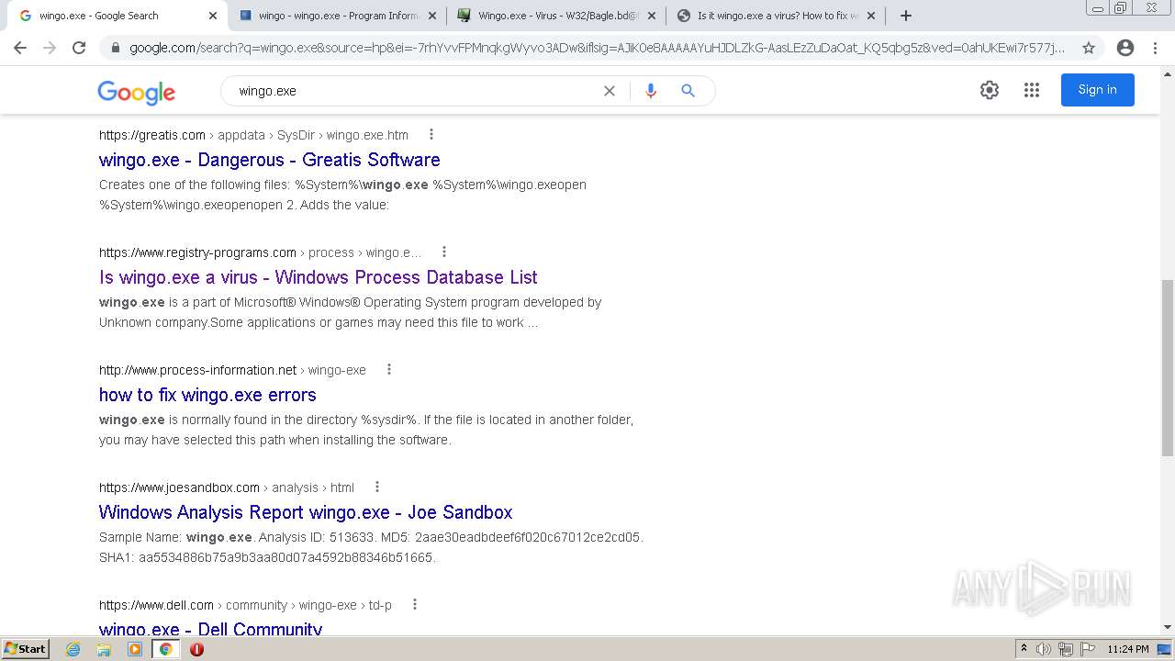Image resolution: width=1175 pixels, height=661 pixels.
Task: Go back to the previous page
Action: (x=20, y=48)
